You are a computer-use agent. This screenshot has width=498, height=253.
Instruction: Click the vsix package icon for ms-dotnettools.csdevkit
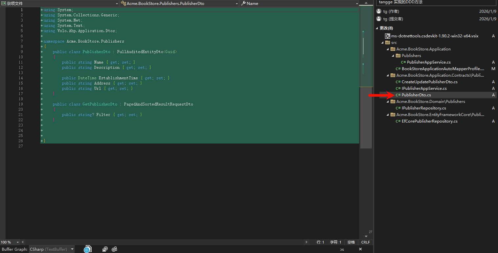point(388,36)
